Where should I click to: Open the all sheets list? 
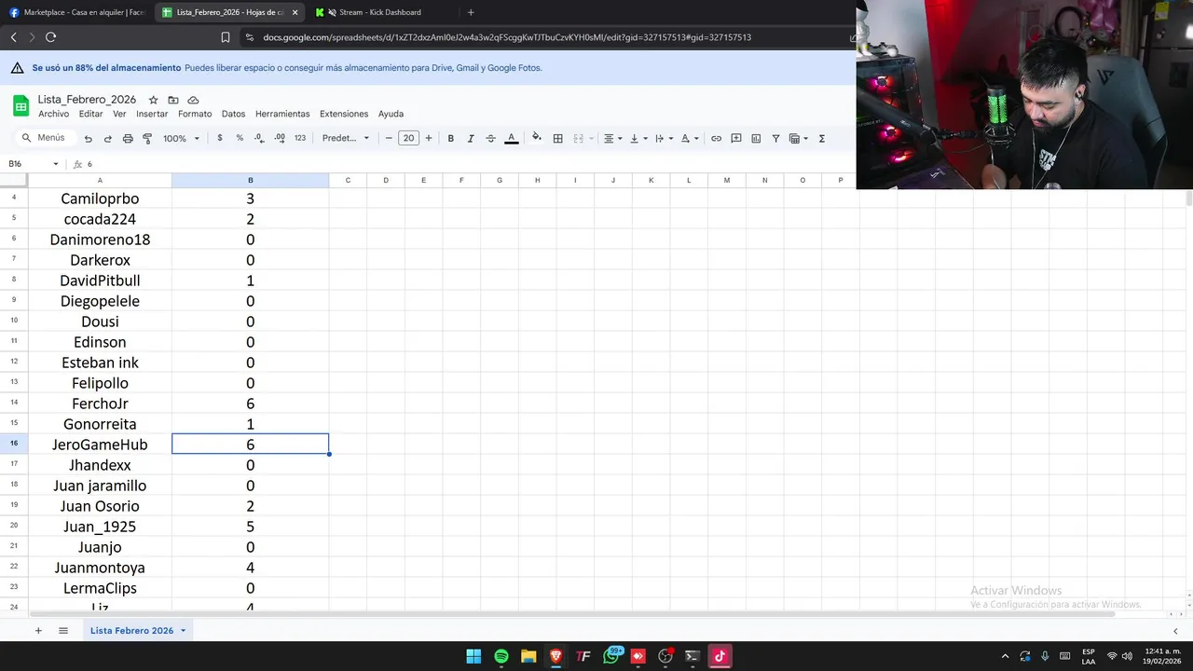(63, 631)
